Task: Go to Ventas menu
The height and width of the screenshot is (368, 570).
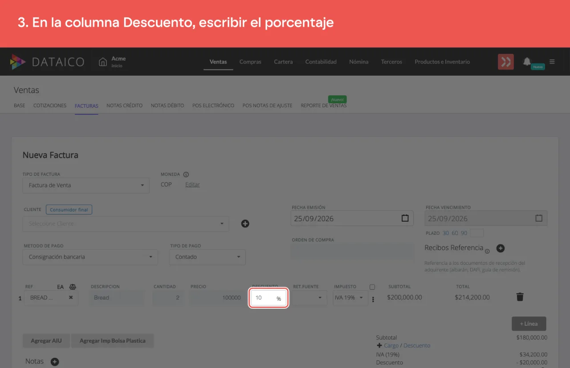Action: (x=218, y=62)
